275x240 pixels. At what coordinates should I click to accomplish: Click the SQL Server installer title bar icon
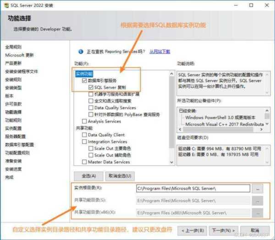(x=6, y=5)
